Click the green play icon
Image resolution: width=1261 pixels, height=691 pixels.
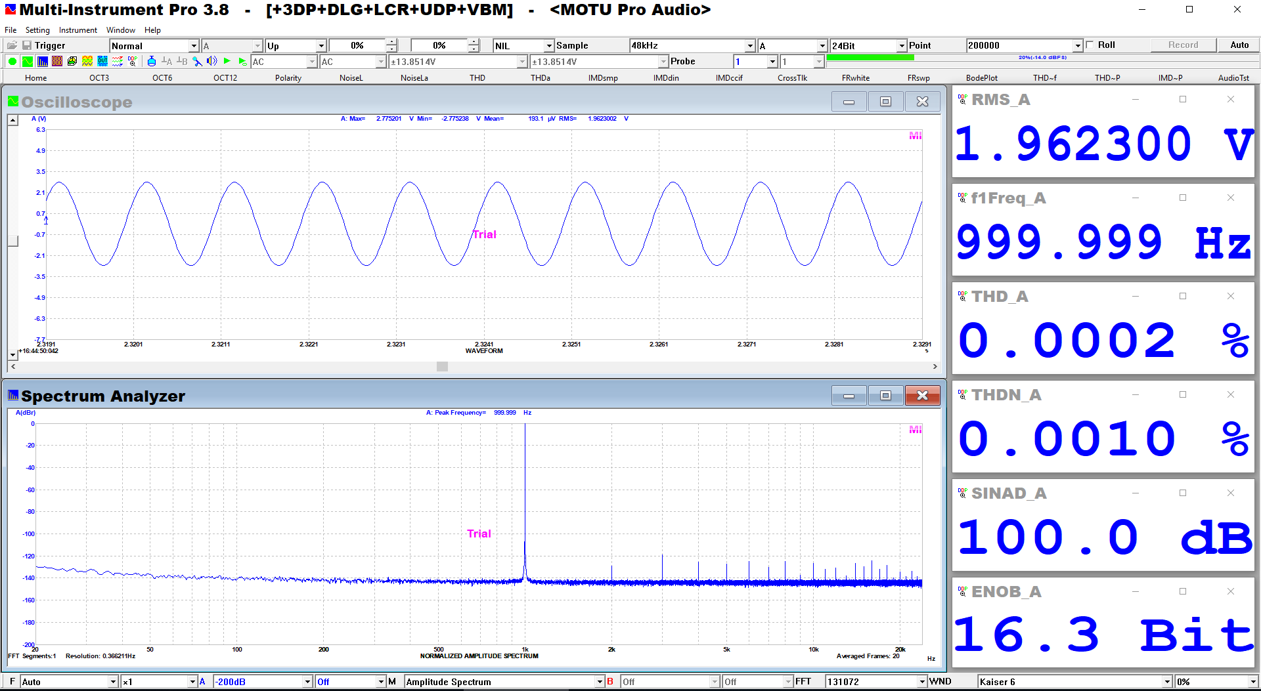pyautogui.click(x=227, y=61)
